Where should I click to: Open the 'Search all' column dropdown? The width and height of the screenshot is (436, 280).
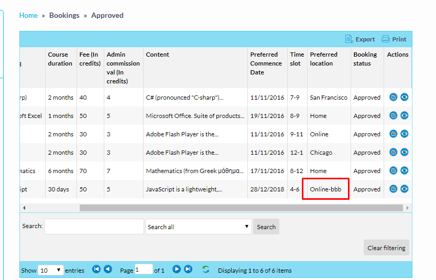tap(198, 227)
